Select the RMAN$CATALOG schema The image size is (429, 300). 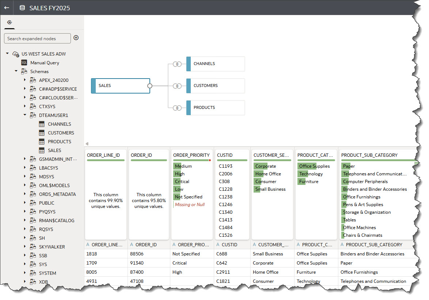57,220
